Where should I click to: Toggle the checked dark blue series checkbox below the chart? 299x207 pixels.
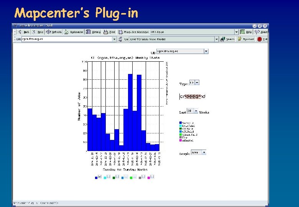point(99,177)
